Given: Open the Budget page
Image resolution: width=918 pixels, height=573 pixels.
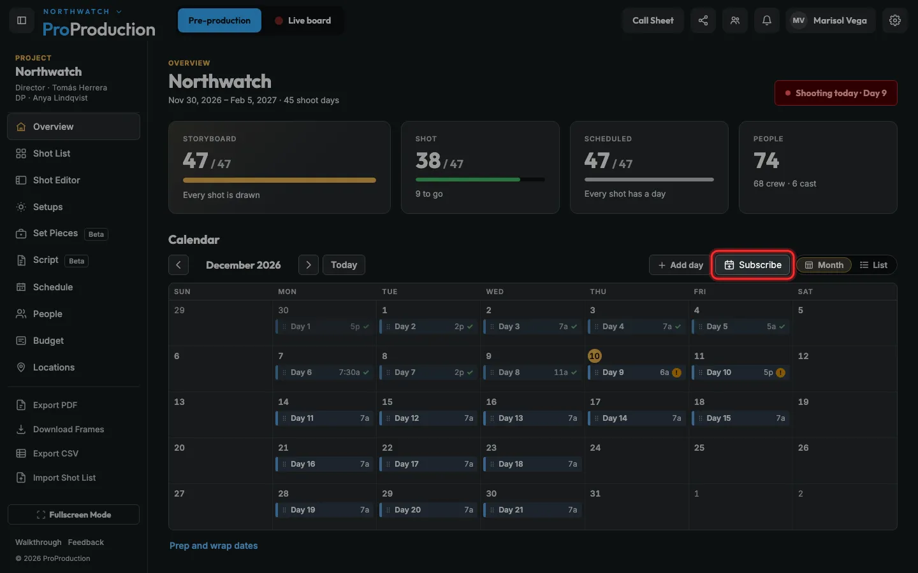Looking at the screenshot, I should point(74,341).
